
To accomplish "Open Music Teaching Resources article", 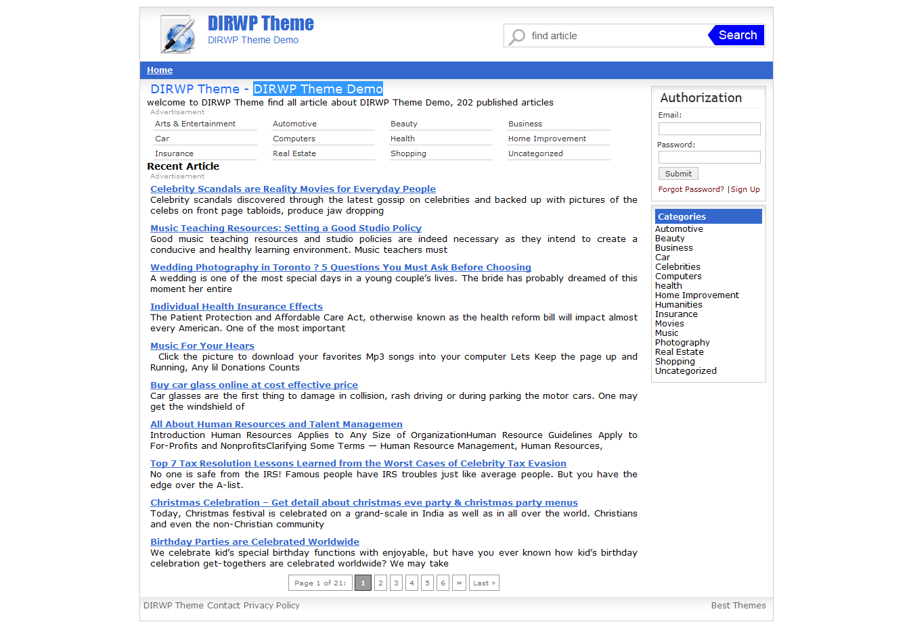I will (x=286, y=228).
